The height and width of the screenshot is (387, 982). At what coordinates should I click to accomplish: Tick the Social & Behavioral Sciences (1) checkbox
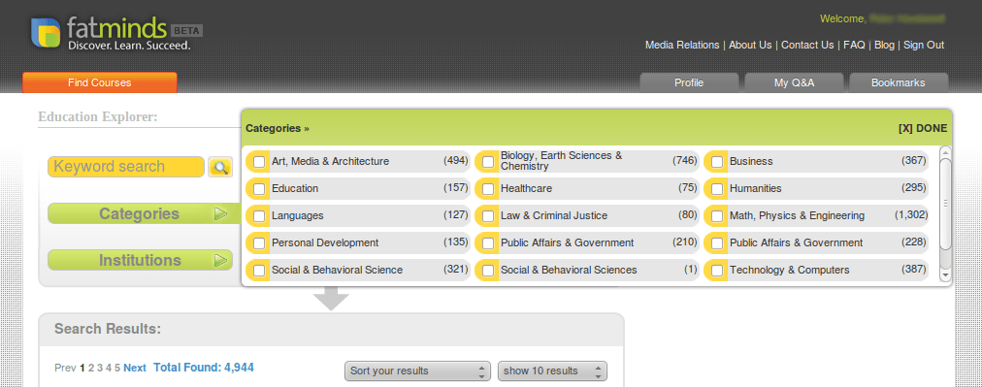pos(488,271)
